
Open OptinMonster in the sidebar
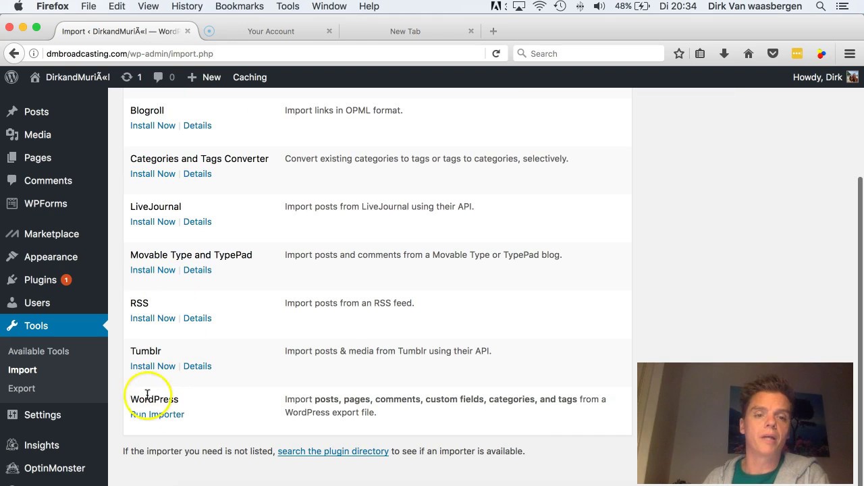(54, 468)
